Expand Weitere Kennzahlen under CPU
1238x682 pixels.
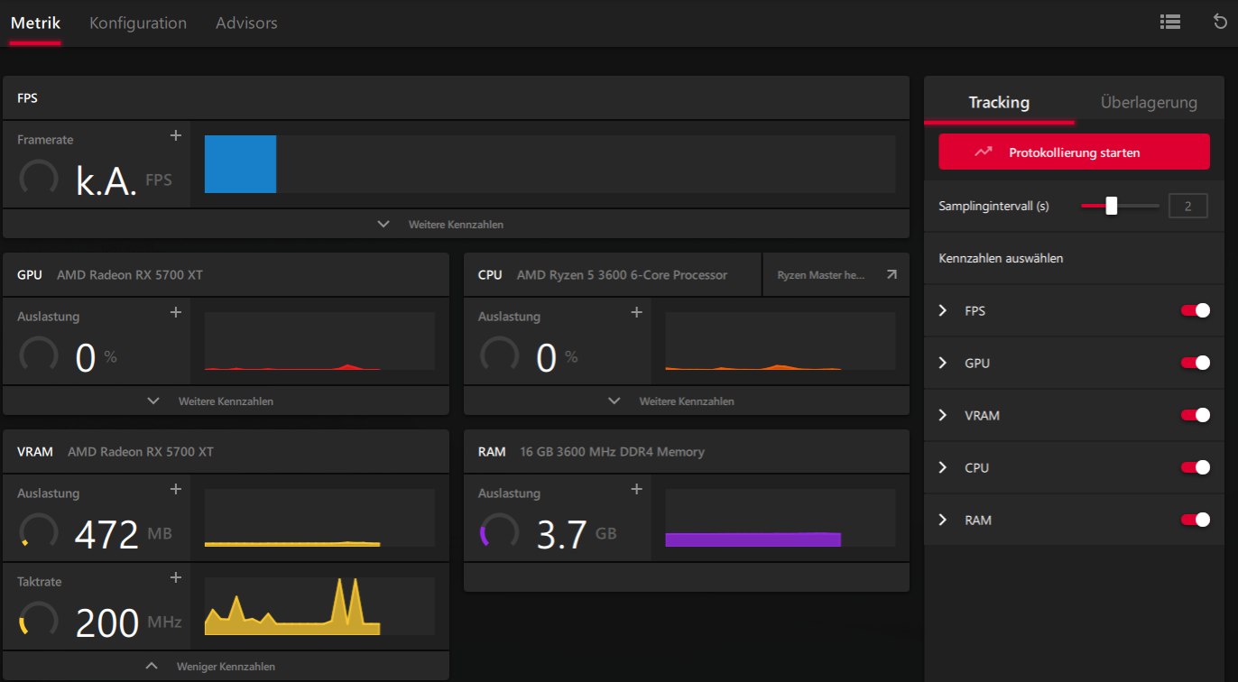687,401
